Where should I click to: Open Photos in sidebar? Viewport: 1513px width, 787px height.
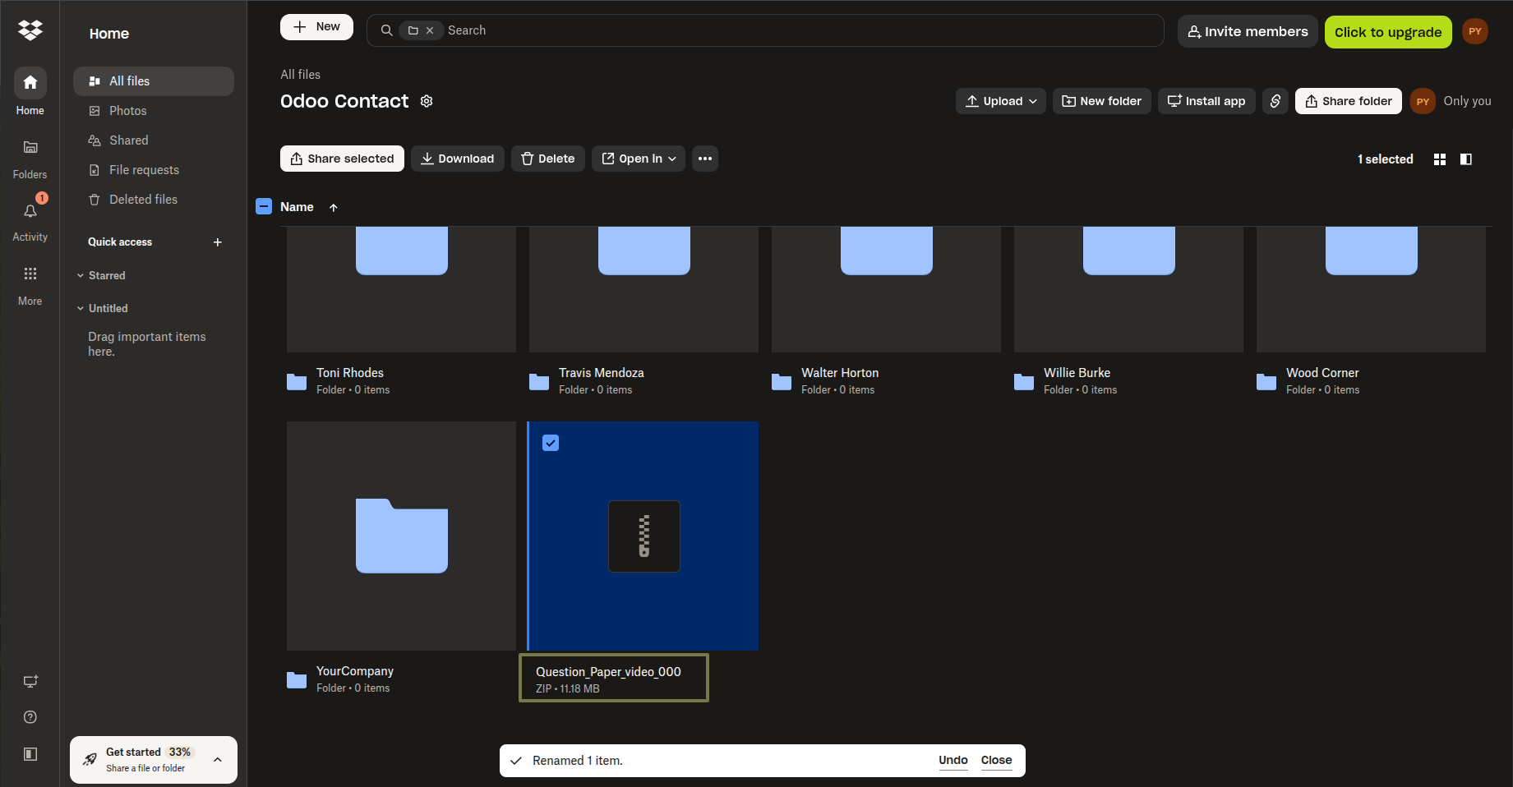(154, 111)
